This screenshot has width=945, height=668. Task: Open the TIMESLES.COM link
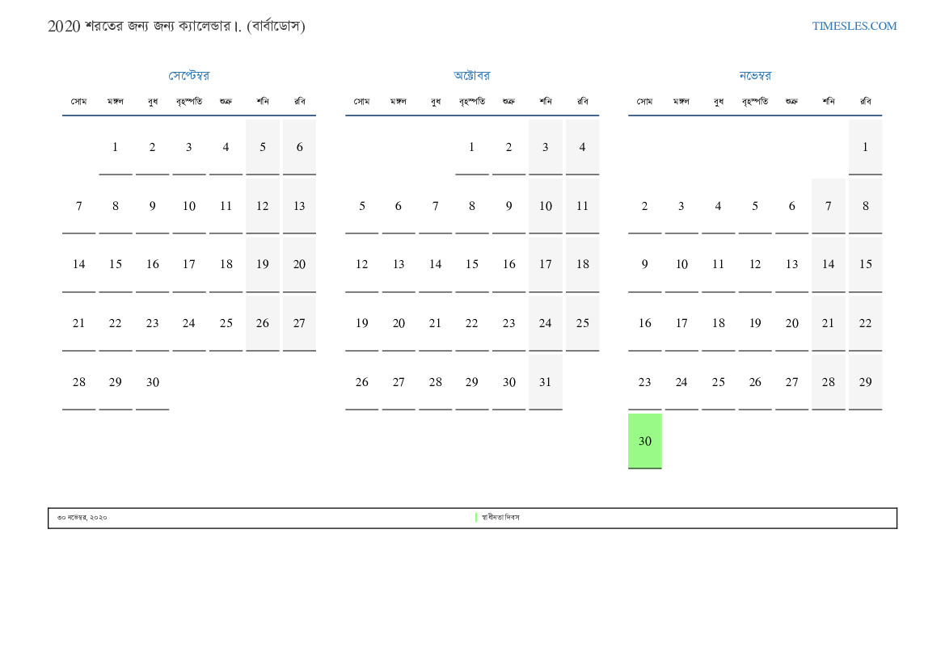[x=854, y=26]
